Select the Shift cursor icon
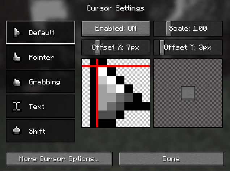 click(17, 130)
